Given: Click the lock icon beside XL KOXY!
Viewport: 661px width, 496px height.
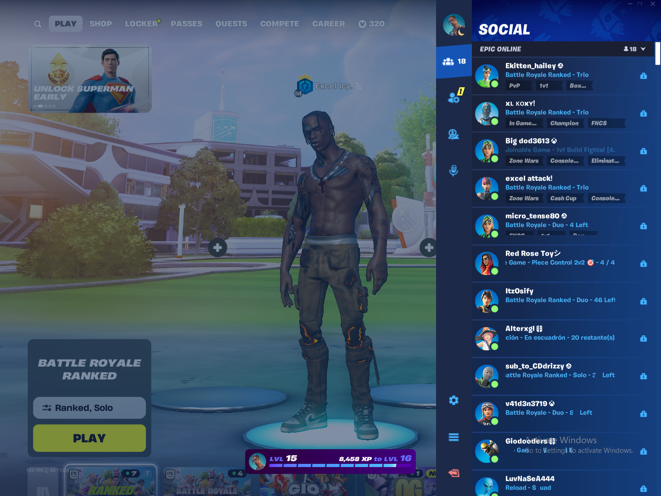Looking at the screenshot, I should tap(644, 113).
